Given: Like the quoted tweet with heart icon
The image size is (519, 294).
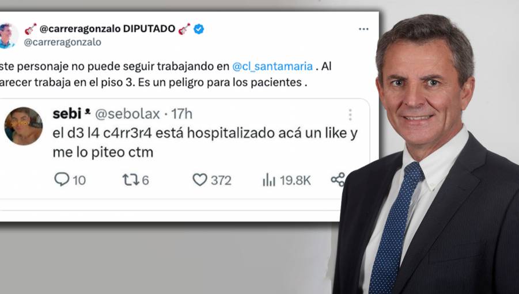Looking at the screenshot, I should point(200,180).
